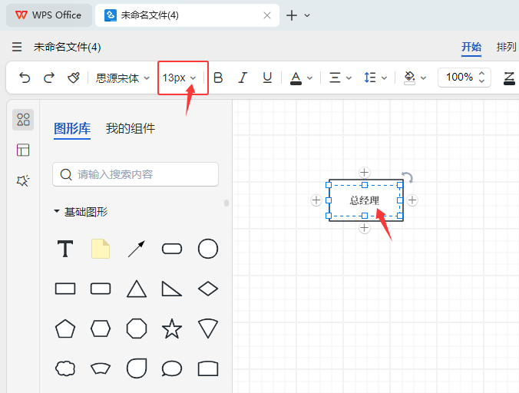Select the arrow line shape
Viewport: 519px width, 393px height.
[x=137, y=249]
